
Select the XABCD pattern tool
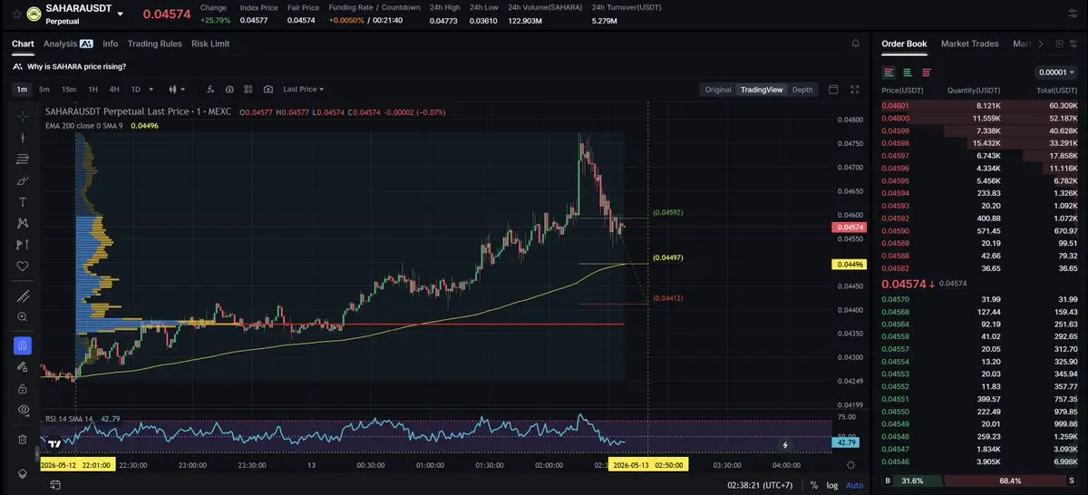click(x=23, y=223)
